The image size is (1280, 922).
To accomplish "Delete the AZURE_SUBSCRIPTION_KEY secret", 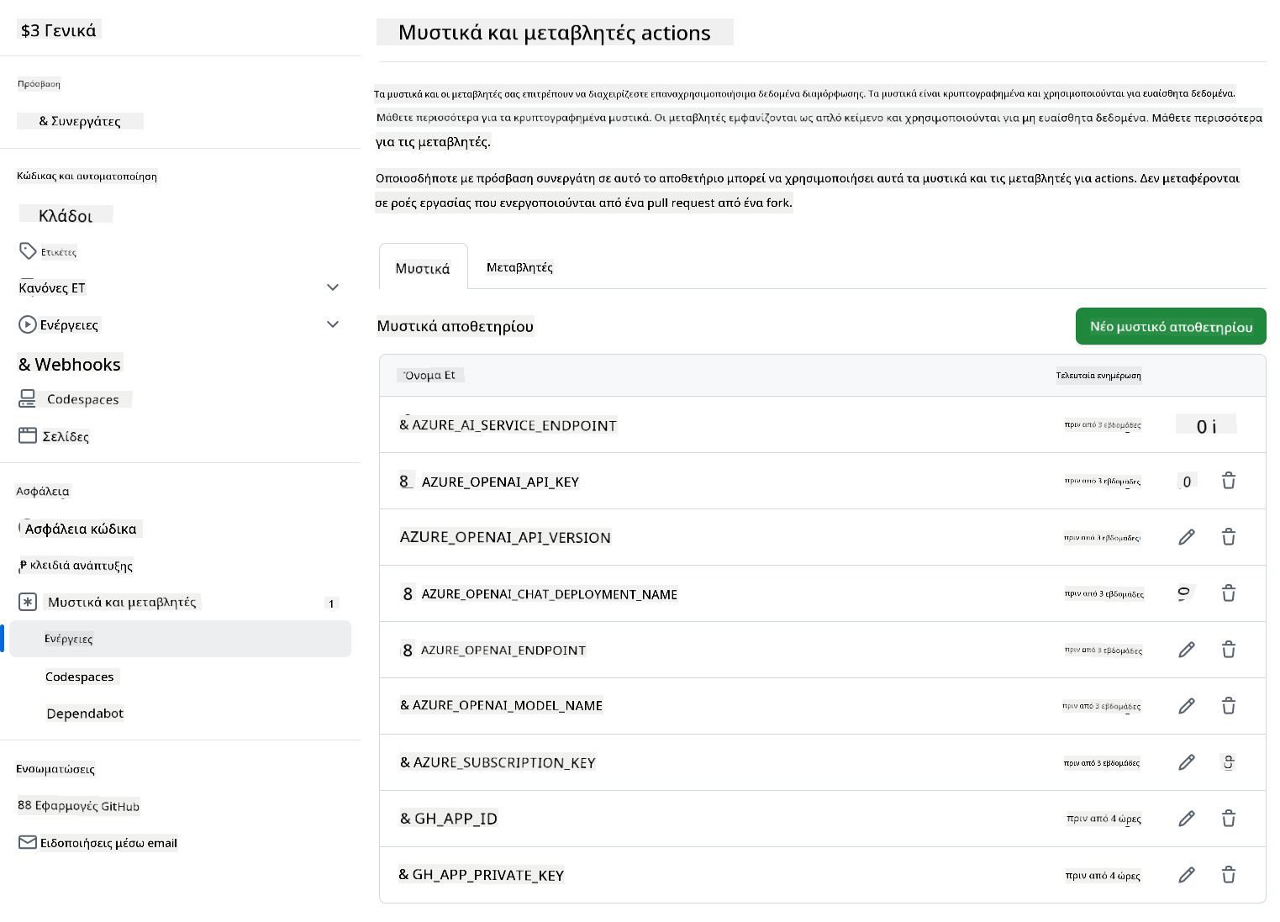I will pos(1229,762).
